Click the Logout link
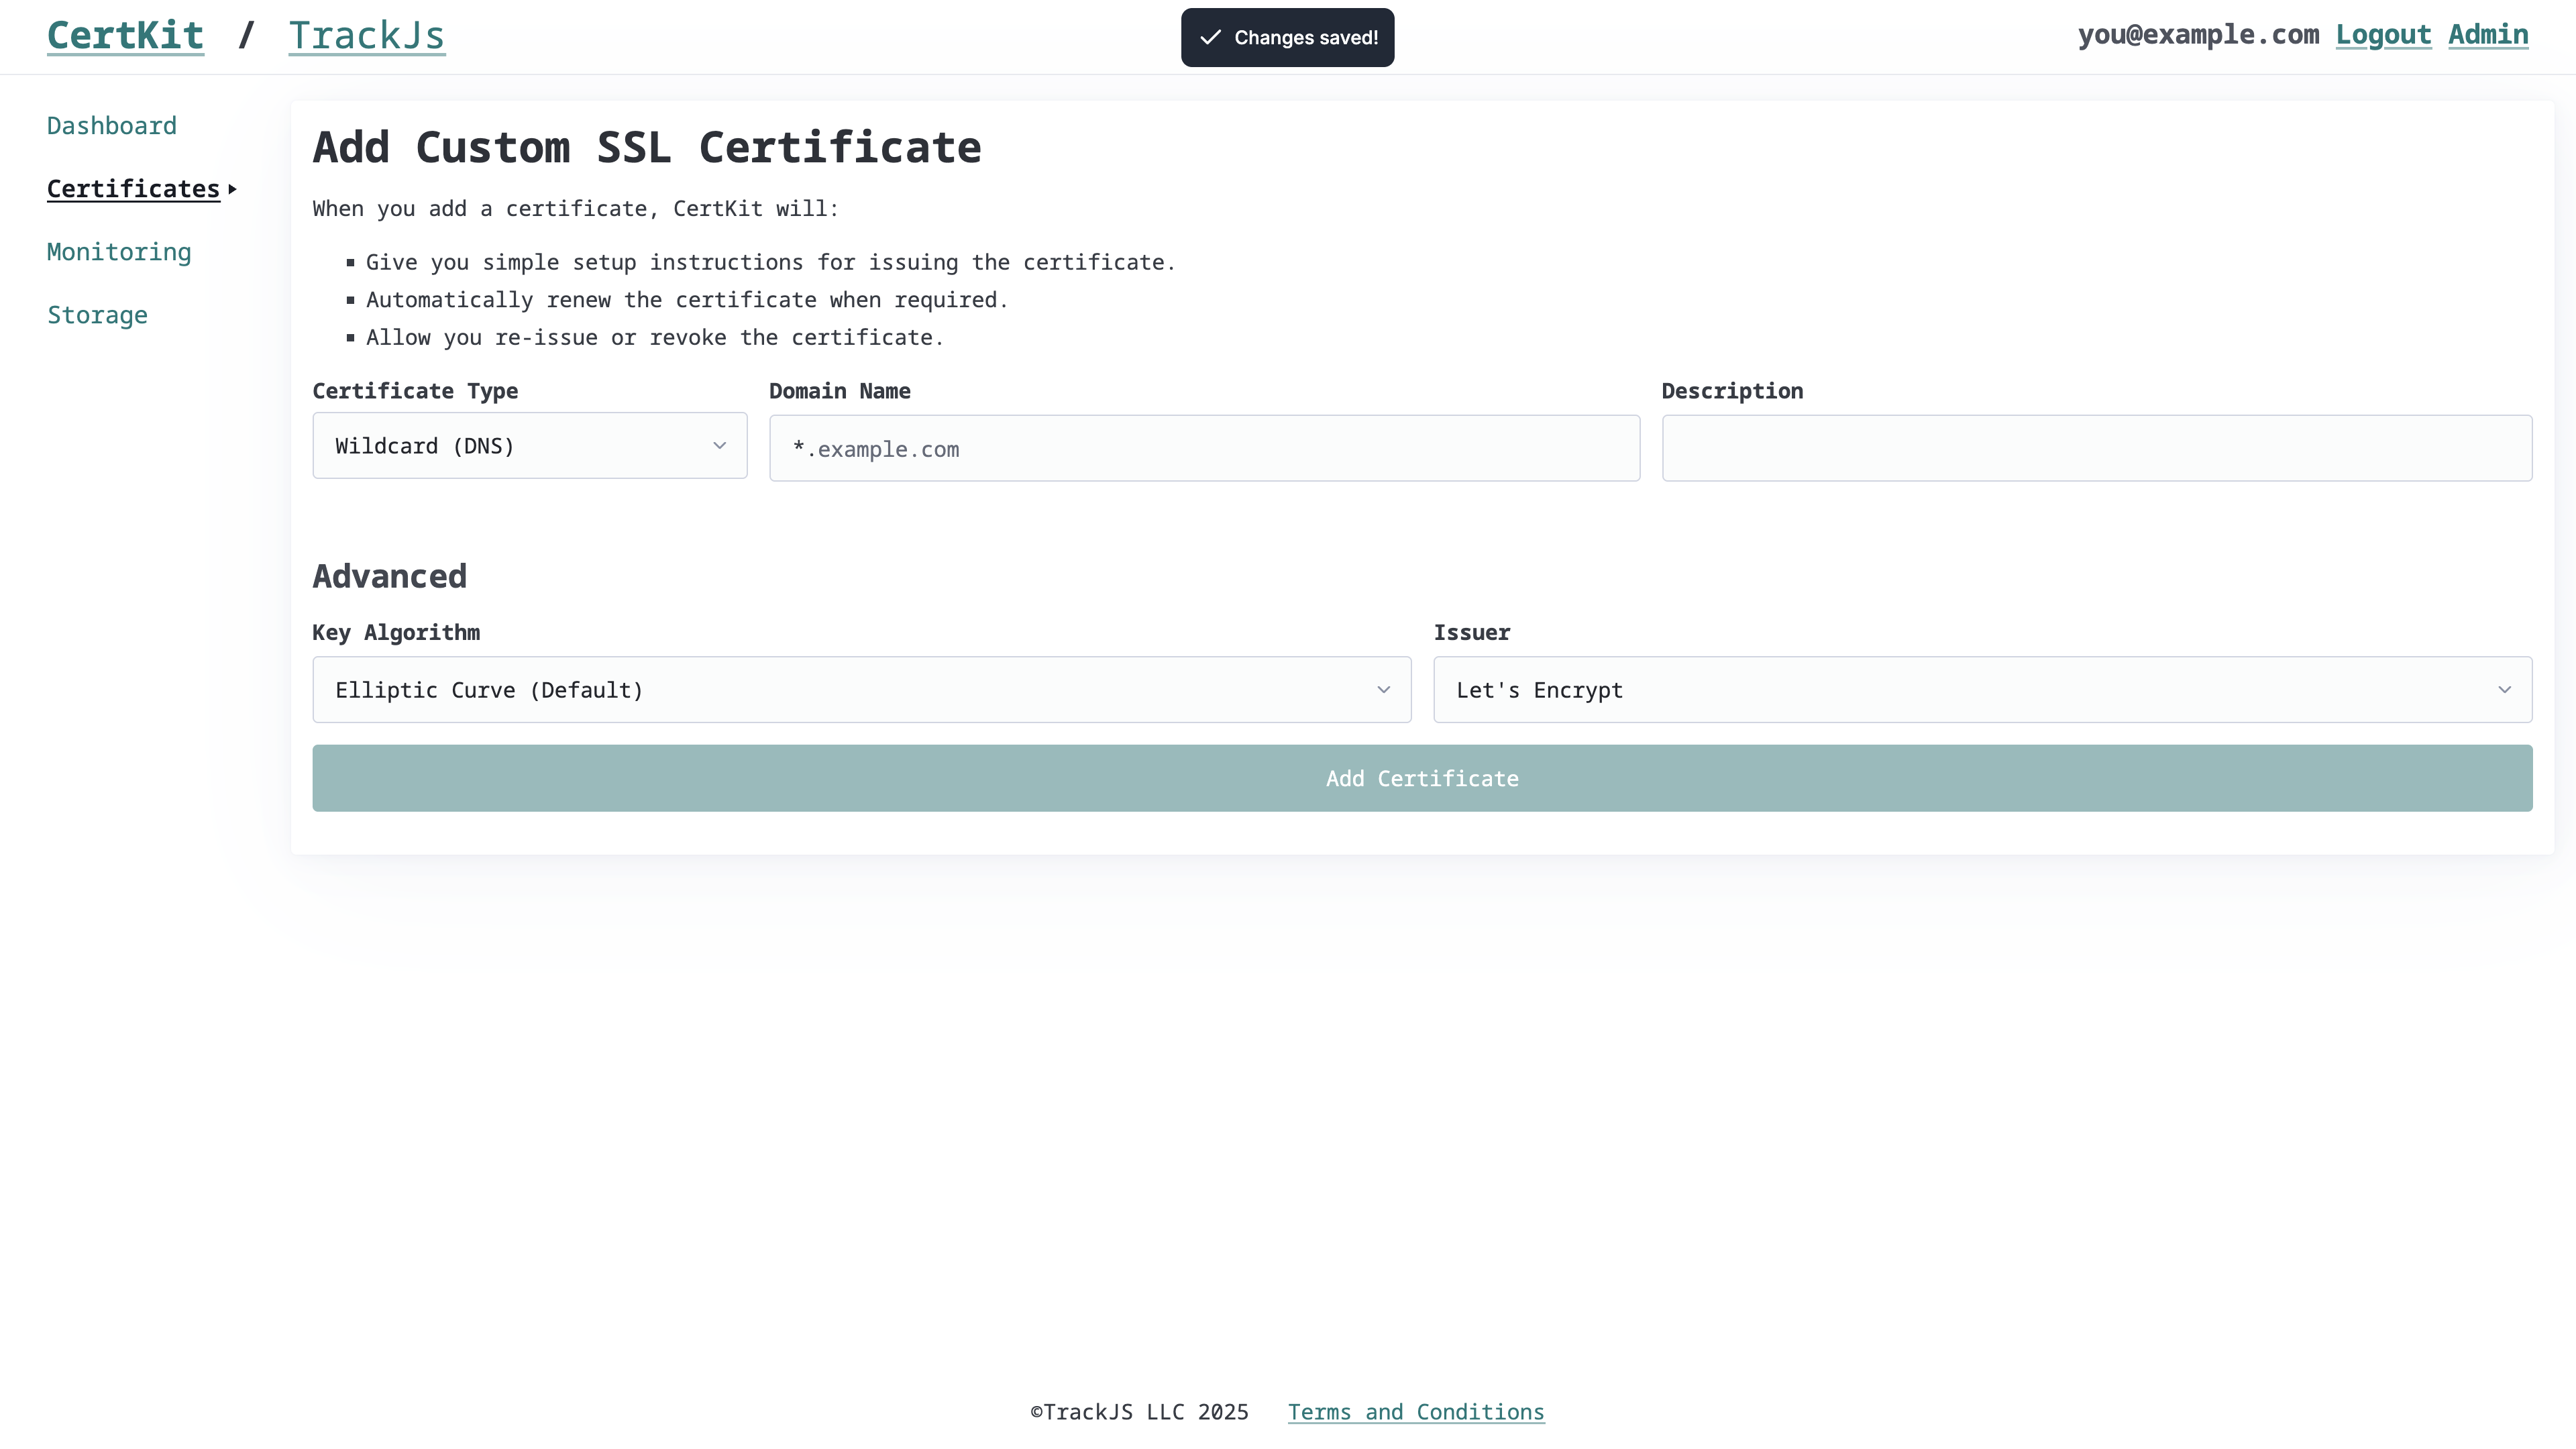 (x=2382, y=35)
